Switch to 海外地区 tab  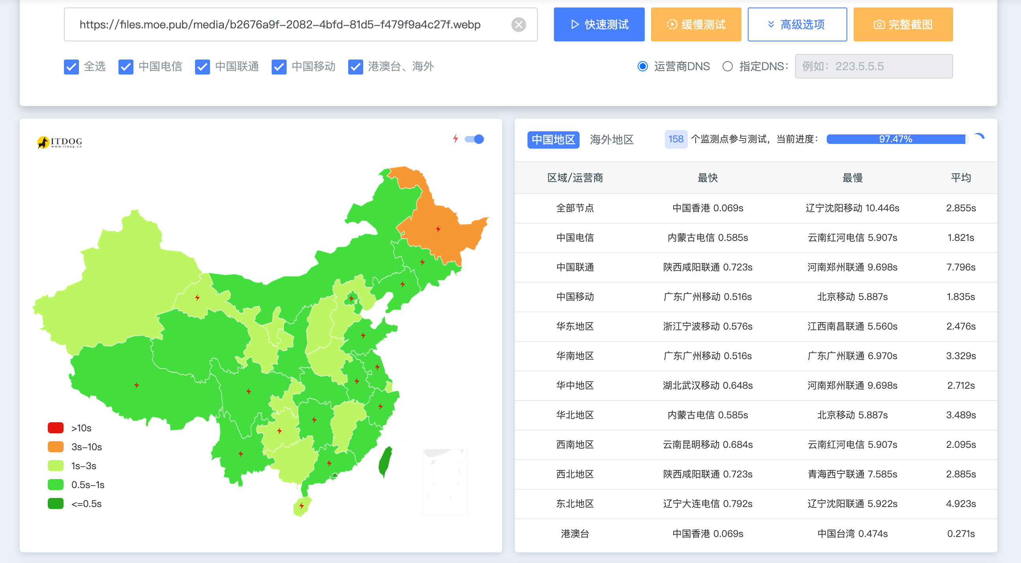pos(612,139)
